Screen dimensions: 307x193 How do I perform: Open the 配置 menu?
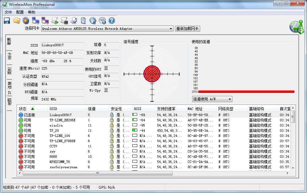pyautogui.click(x=20, y=12)
